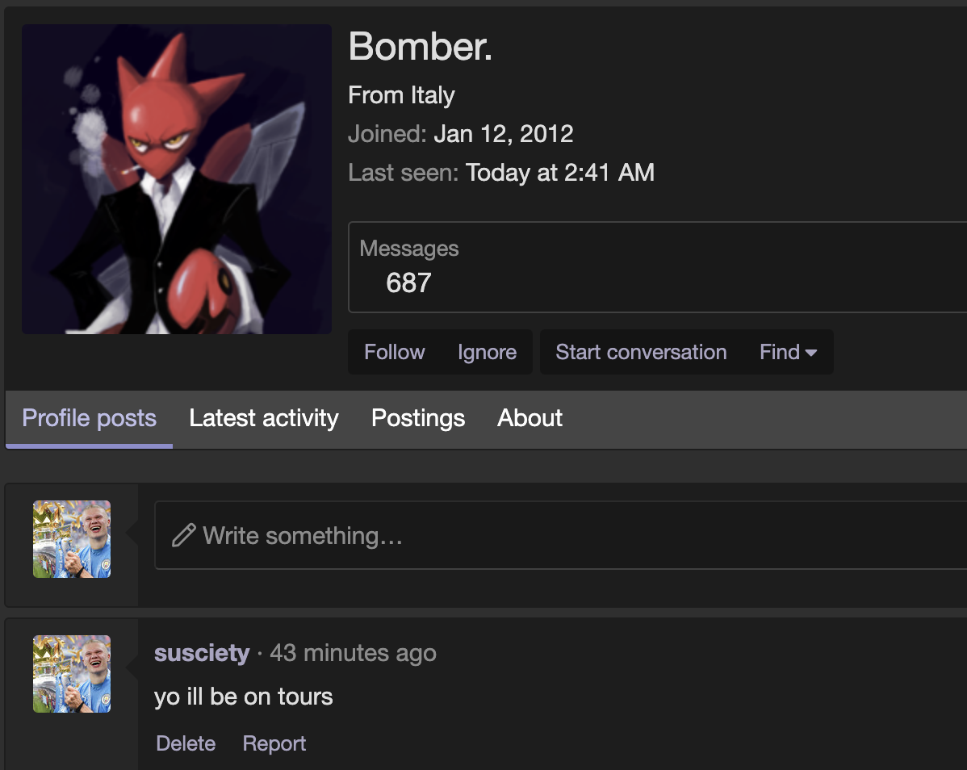
Task: Click the pencil icon in the post box
Action: point(184,535)
